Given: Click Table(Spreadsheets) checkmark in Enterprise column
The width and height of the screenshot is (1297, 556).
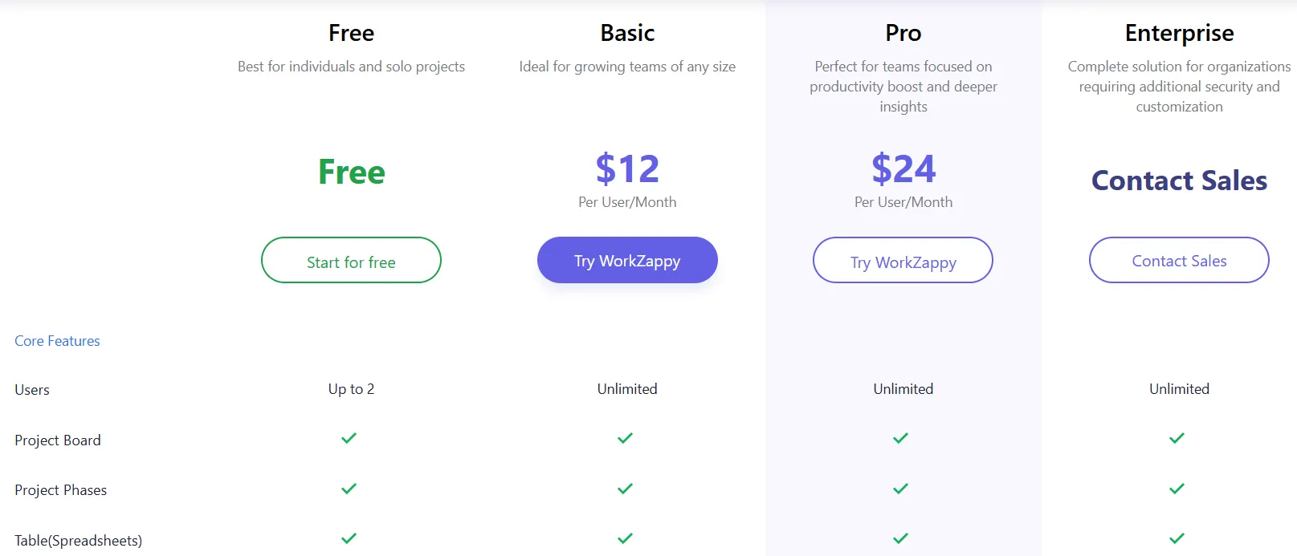Looking at the screenshot, I should tap(1177, 538).
